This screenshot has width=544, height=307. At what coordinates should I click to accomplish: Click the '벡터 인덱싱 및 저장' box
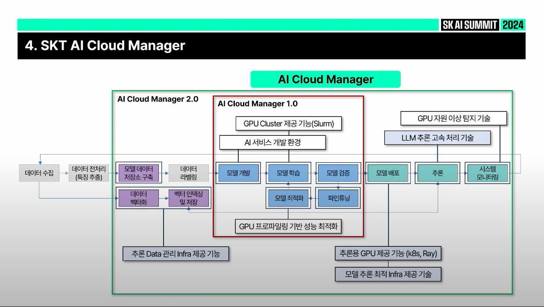pos(189,198)
